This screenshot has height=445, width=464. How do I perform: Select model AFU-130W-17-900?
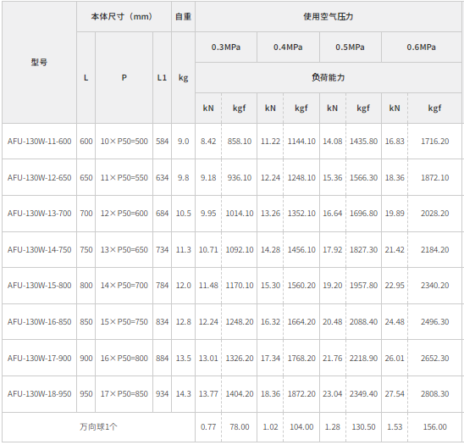pyautogui.click(x=39, y=359)
